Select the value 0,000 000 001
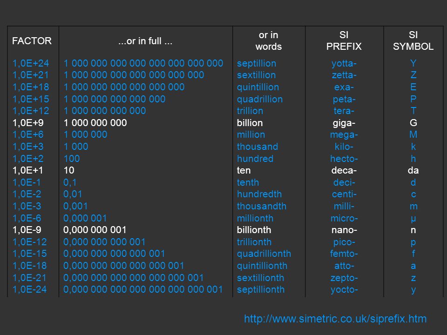Image resolution: width=447 pixels, height=335 pixels. click(95, 230)
